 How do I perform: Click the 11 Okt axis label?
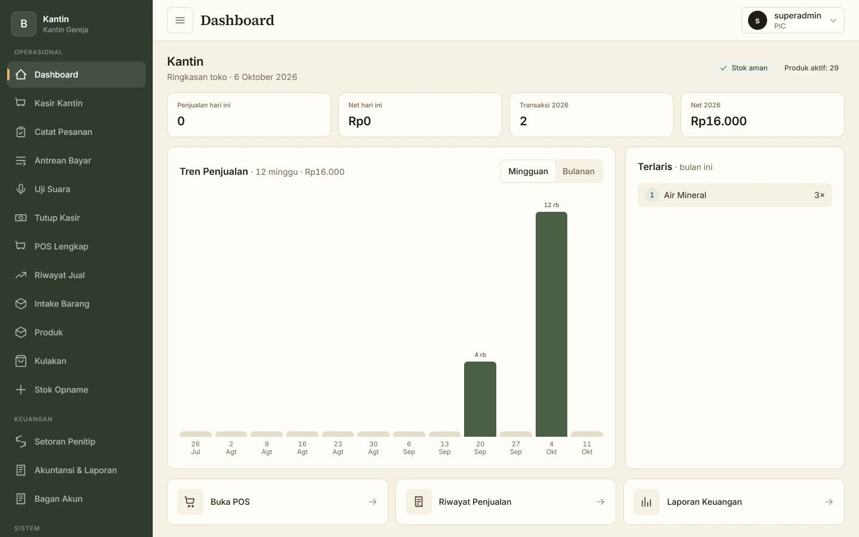[587, 448]
